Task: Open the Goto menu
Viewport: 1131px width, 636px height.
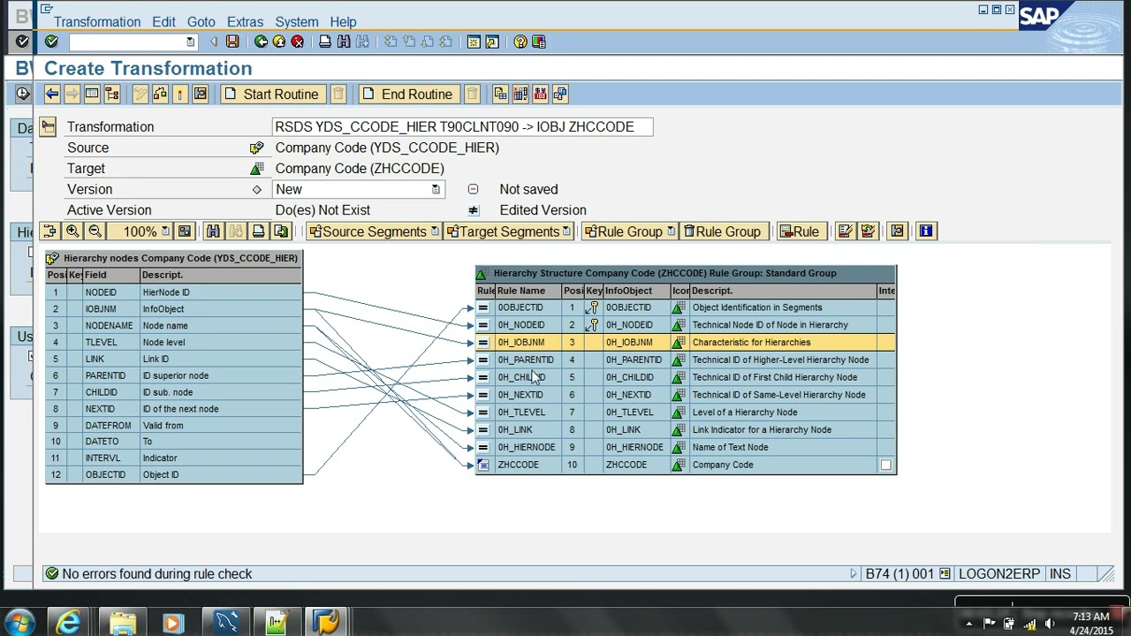Action: point(201,22)
